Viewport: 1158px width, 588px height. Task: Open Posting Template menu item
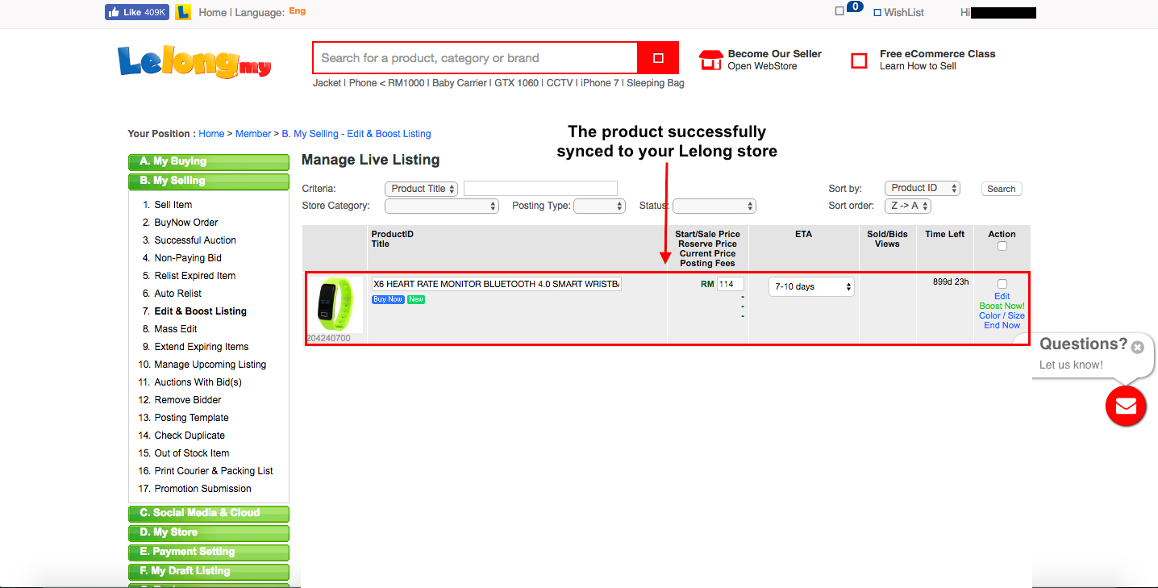192,418
